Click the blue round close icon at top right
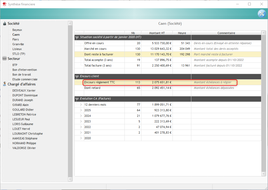 [x=262, y=14]
